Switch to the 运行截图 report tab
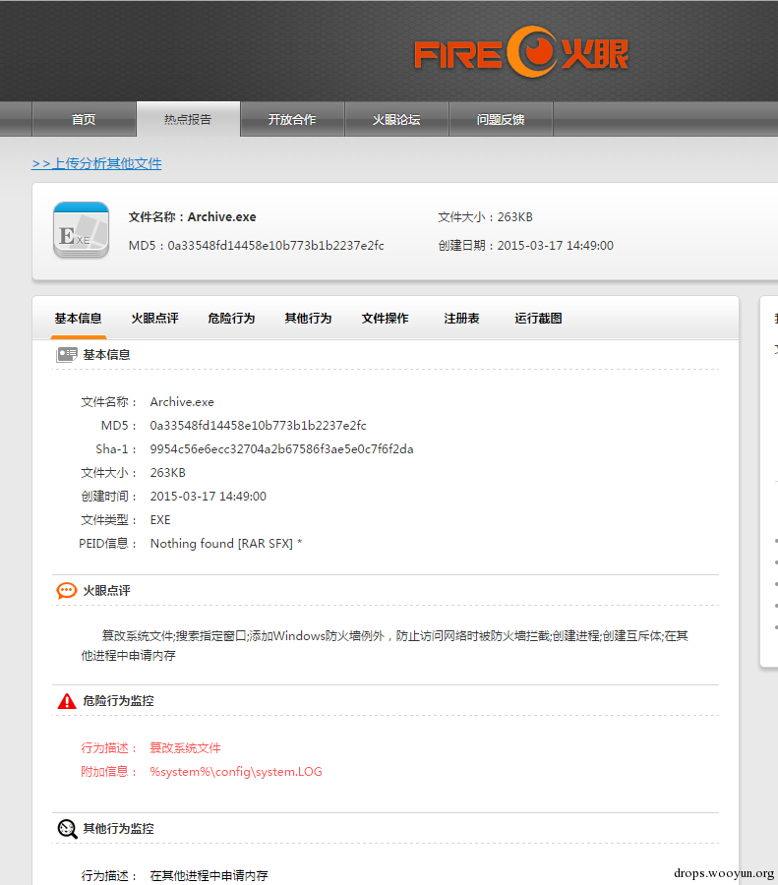 pyautogui.click(x=538, y=319)
